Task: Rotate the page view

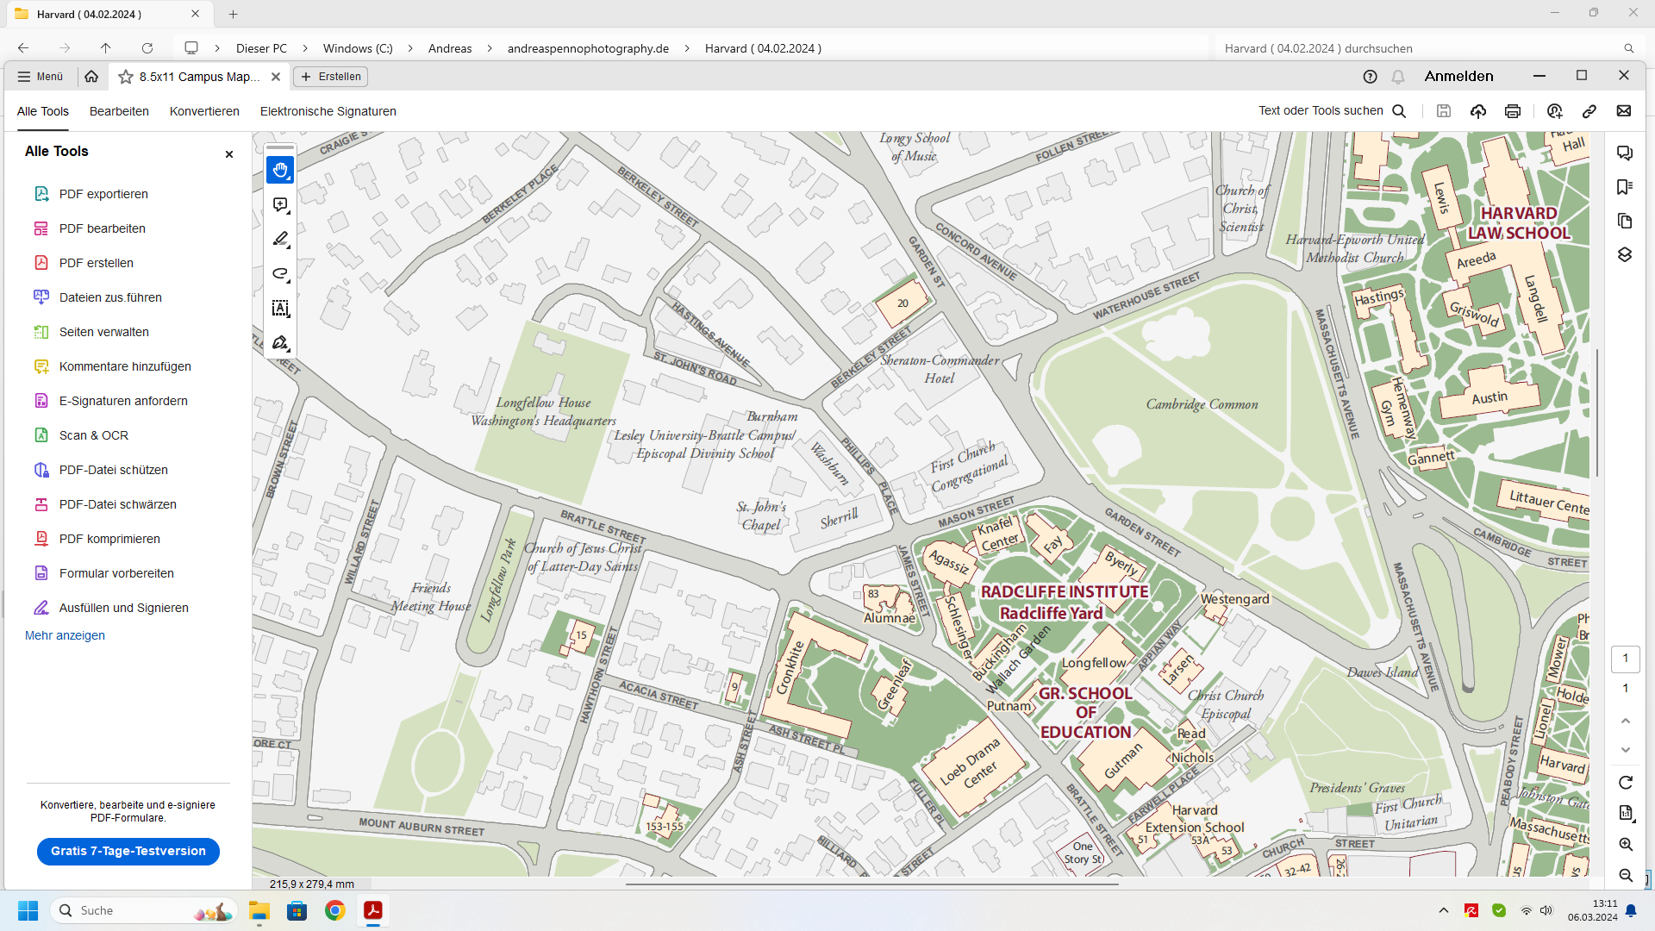Action: click(1626, 783)
